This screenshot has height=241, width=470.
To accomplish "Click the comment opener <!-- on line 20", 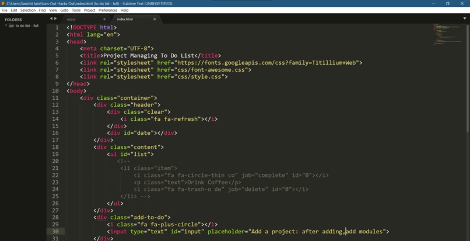I will pos(124,161).
